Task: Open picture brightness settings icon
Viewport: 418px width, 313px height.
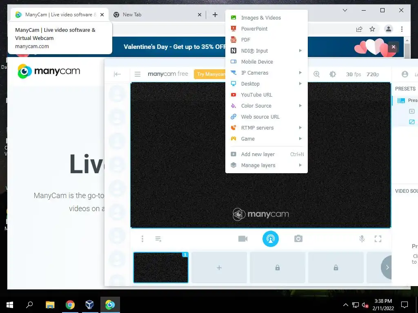Action: coord(333,74)
